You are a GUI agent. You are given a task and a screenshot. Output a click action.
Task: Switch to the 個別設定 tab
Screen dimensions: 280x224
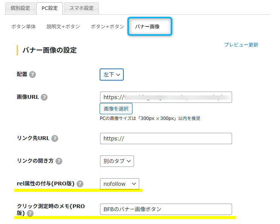tap(19, 8)
